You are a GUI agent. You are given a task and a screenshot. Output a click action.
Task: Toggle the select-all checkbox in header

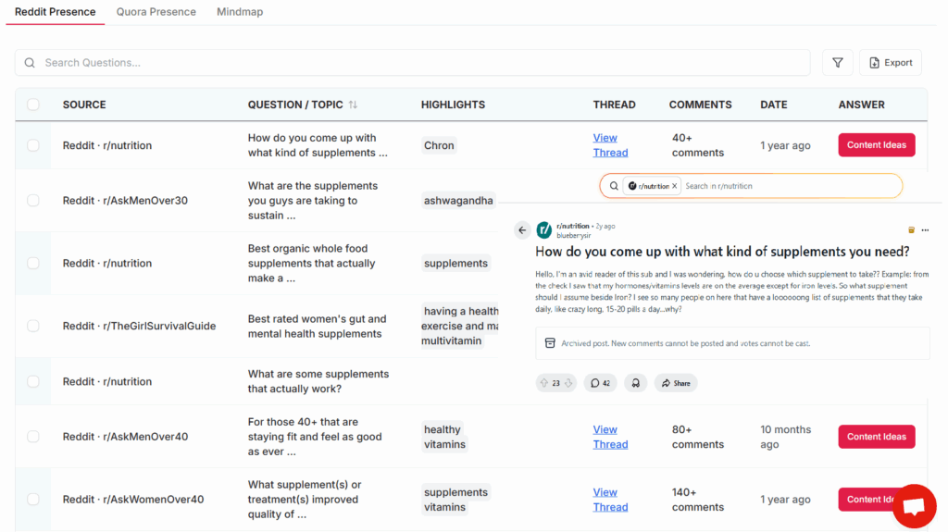(x=33, y=105)
